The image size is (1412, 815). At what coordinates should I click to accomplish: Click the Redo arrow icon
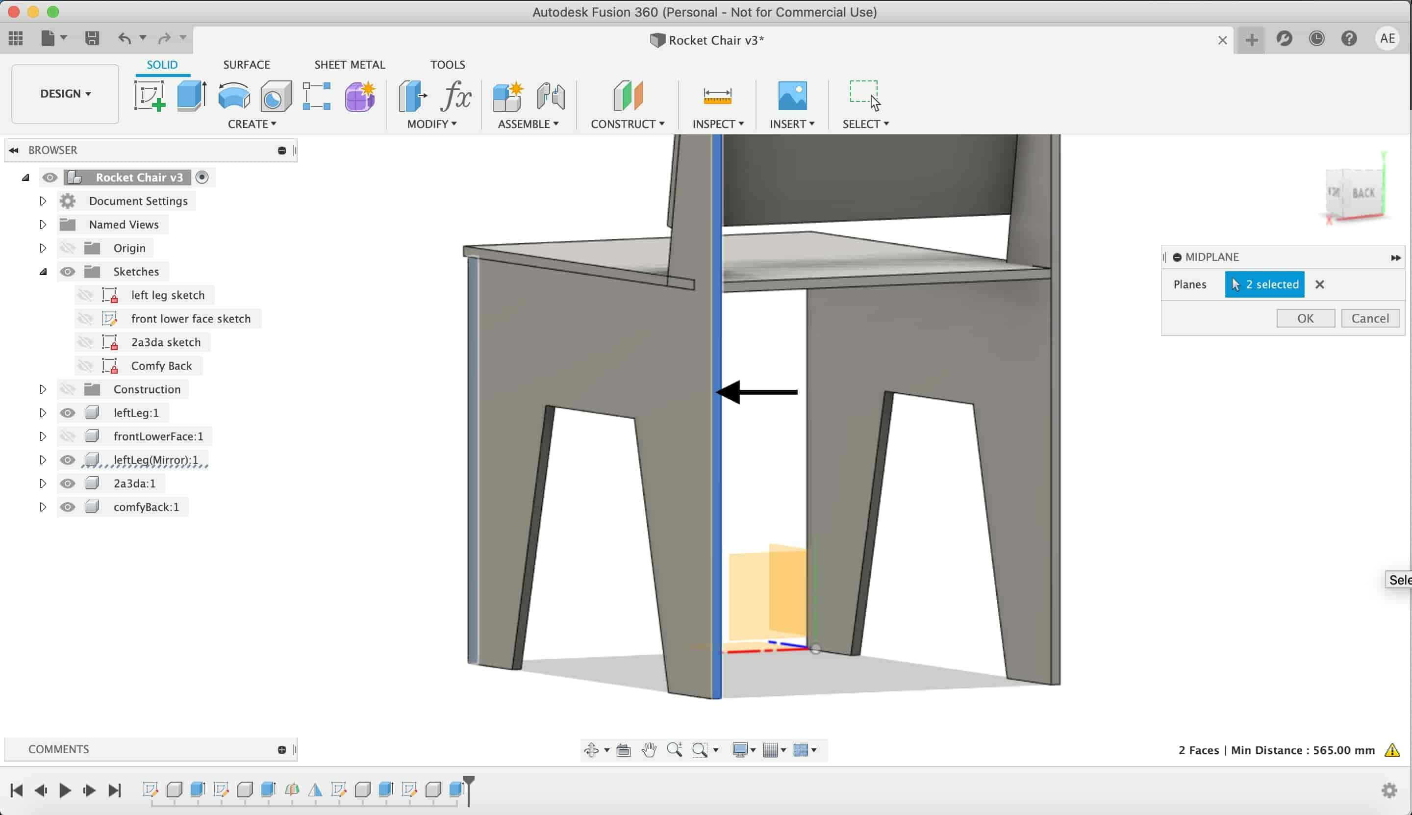[164, 38]
